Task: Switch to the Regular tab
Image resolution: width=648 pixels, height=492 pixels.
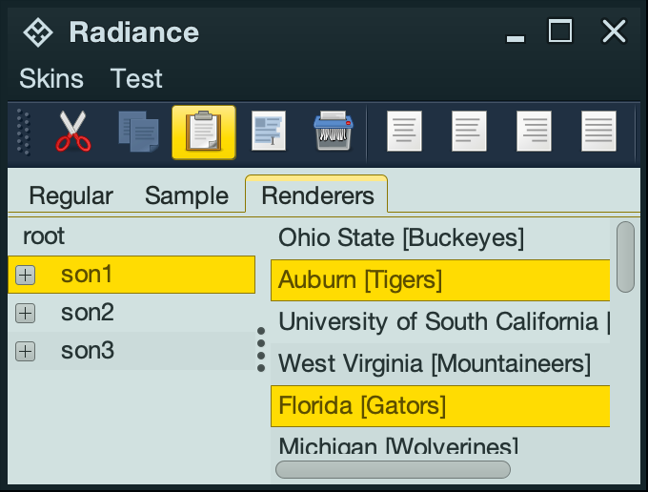Action: [x=71, y=195]
